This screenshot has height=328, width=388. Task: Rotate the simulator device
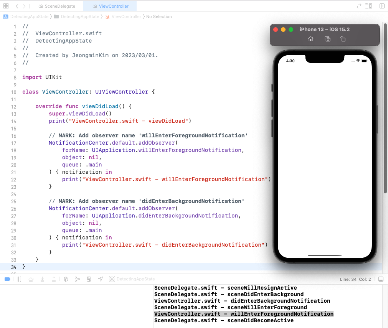point(343,39)
